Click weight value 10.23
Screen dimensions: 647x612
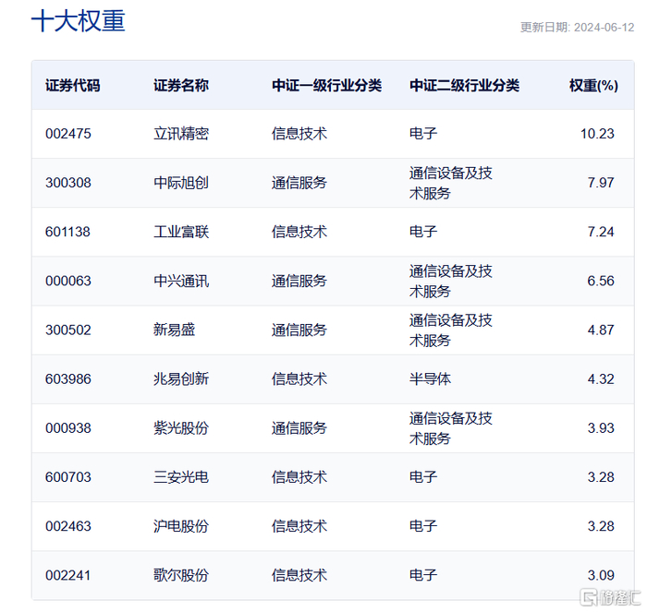pos(597,134)
